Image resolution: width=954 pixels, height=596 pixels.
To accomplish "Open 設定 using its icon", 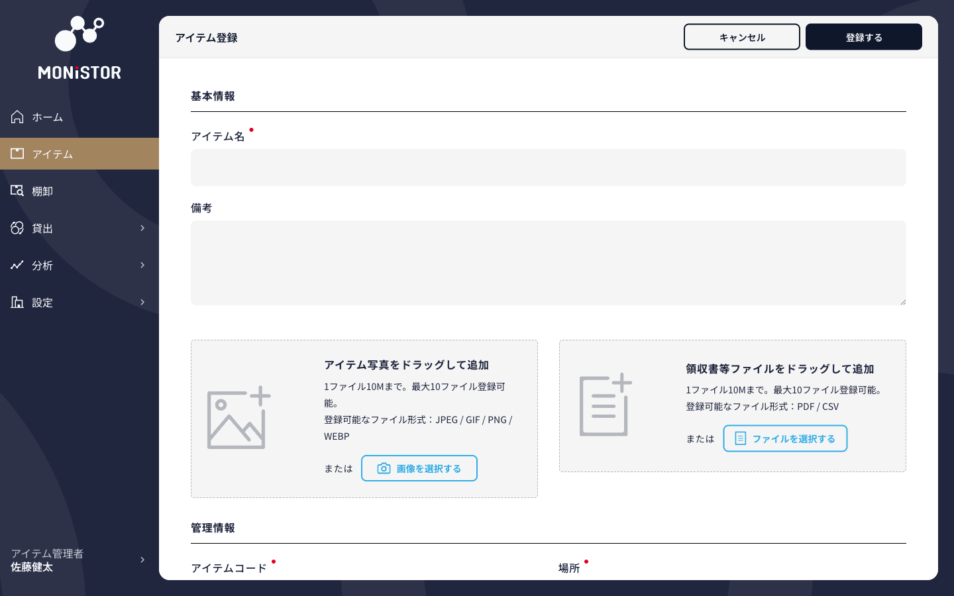I will coord(17,302).
